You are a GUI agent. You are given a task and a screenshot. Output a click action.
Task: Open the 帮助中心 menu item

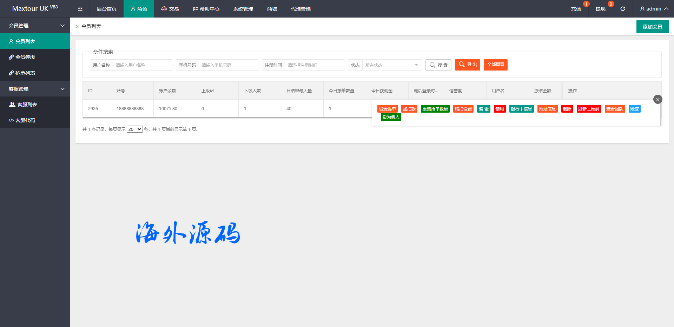coord(206,9)
